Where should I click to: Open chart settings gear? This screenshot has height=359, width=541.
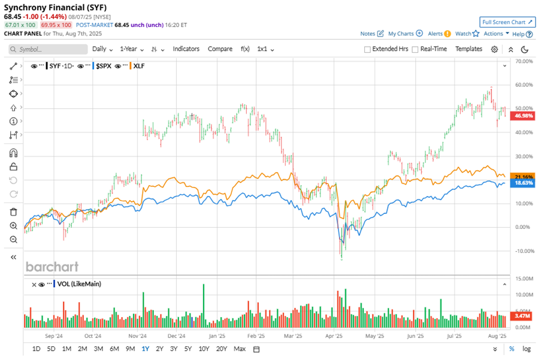tap(494, 49)
